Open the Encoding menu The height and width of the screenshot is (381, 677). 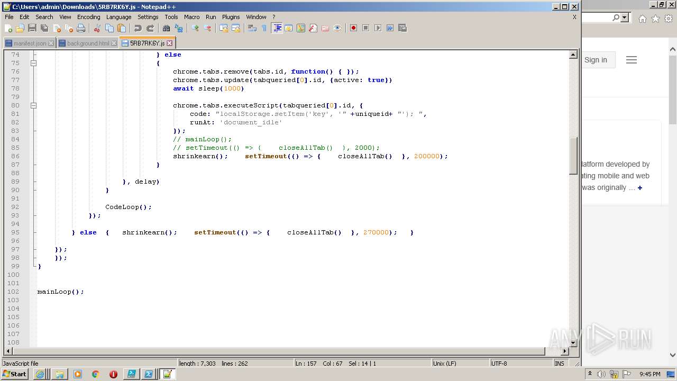coord(88,17)
